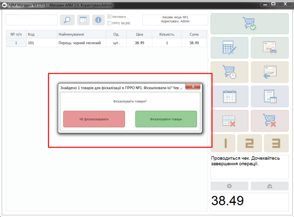The width and height of the screenshot is (294, 217).
Task: Click the receipt return arrow button
Action: coord(270,72)
